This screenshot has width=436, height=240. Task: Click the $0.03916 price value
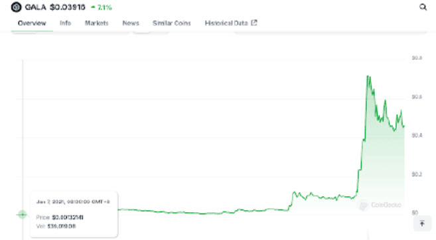click(68, 7)
